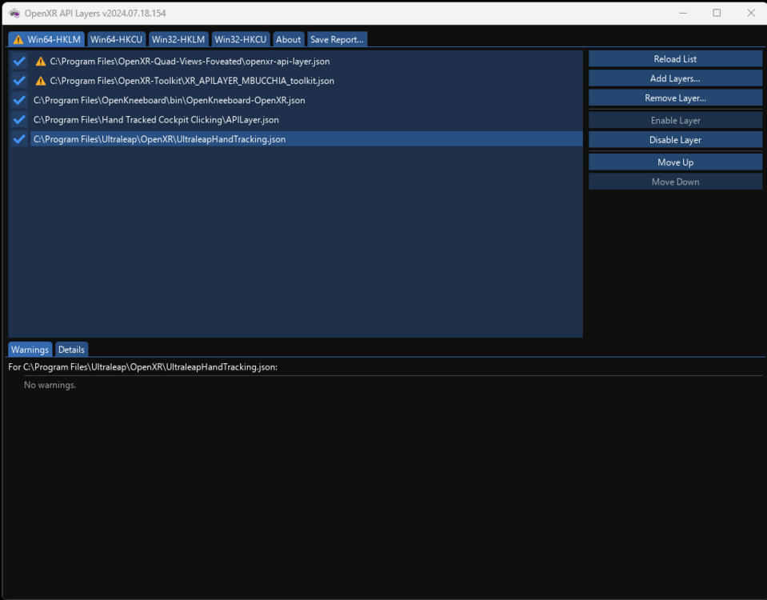767x600 pixels.
Task: Select the openxr-api-layer.json row
Action: pos(306,61)
